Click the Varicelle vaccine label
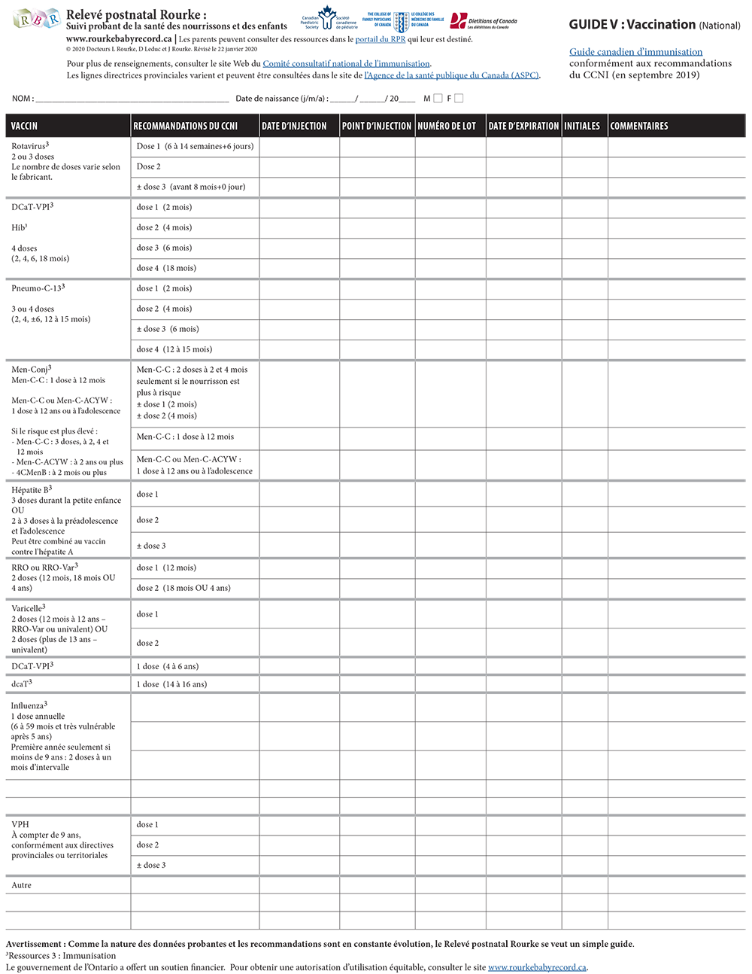This screenshot has height=974, width=752. click(x=29, y=607)
